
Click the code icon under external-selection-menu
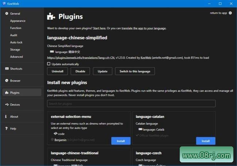pos(55,133)
